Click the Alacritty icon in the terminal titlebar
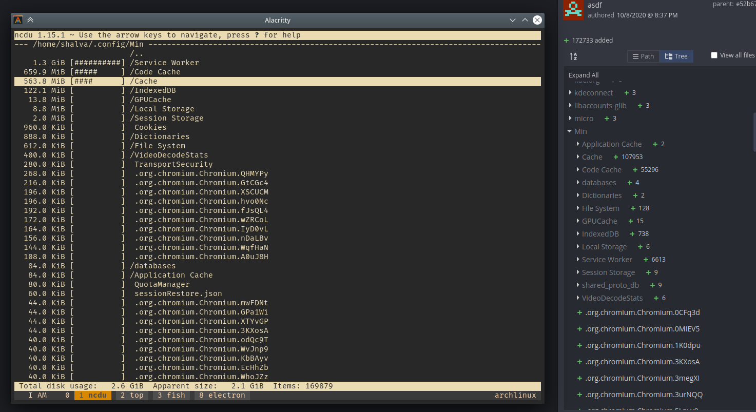The image size is (756, 412). 18,20
